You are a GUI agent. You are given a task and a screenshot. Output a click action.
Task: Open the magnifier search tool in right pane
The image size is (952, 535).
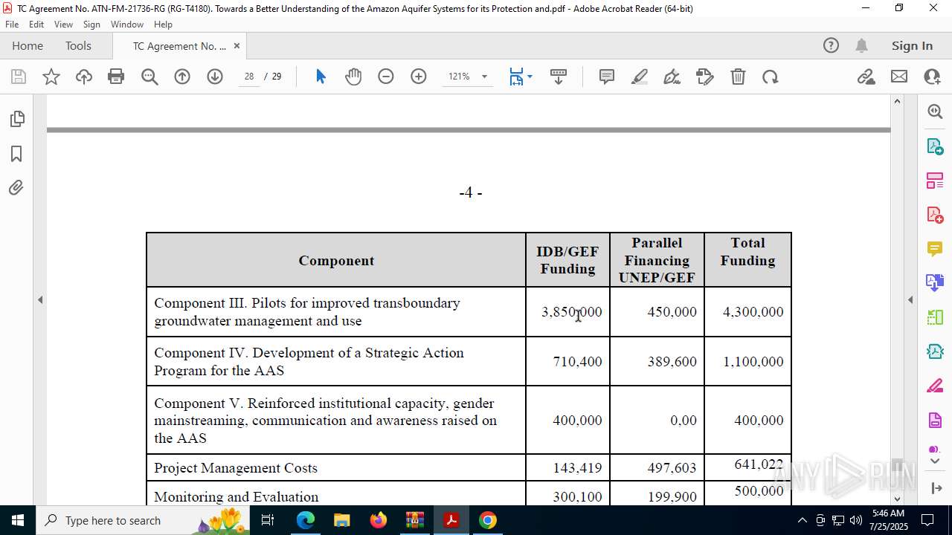(x=935, y=111)
